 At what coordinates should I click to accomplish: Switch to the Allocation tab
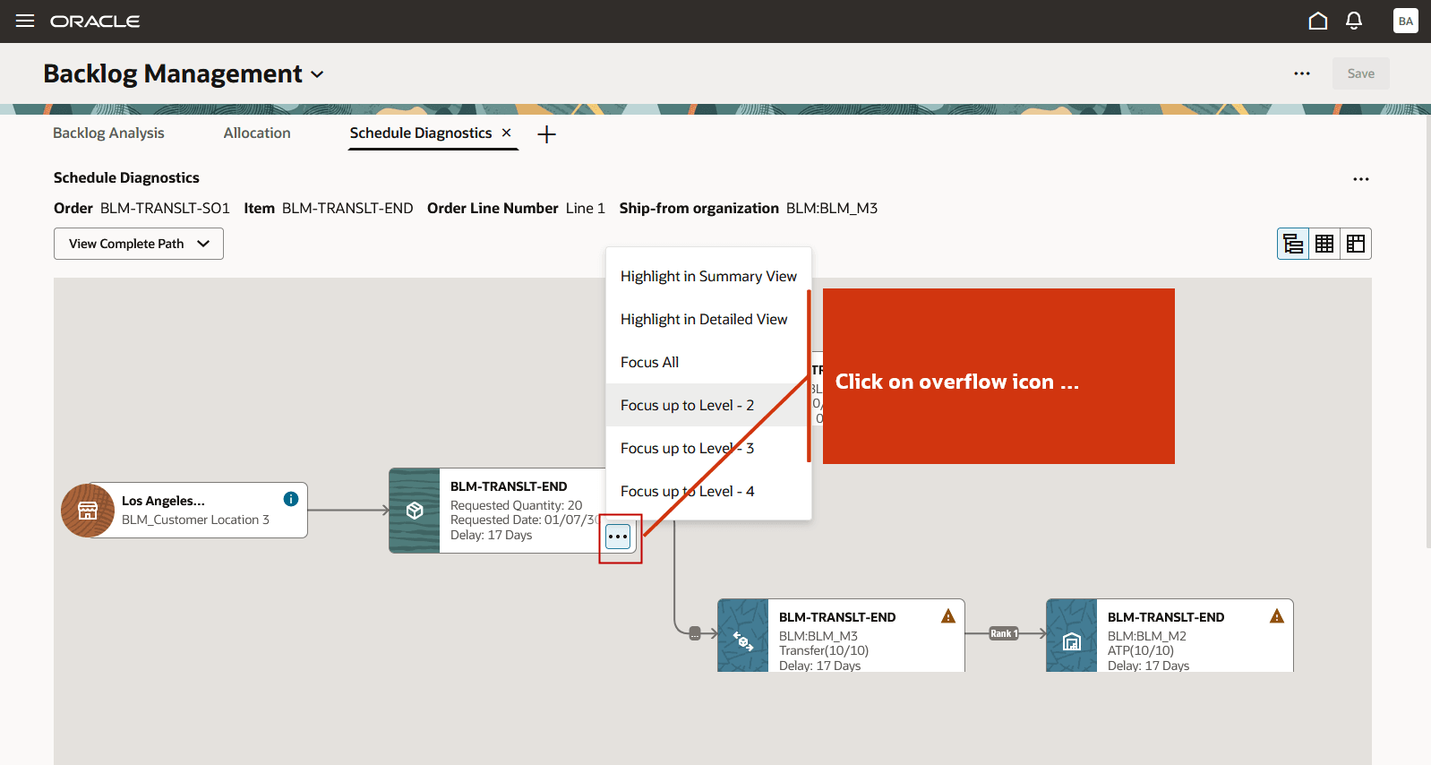(257, 133)
